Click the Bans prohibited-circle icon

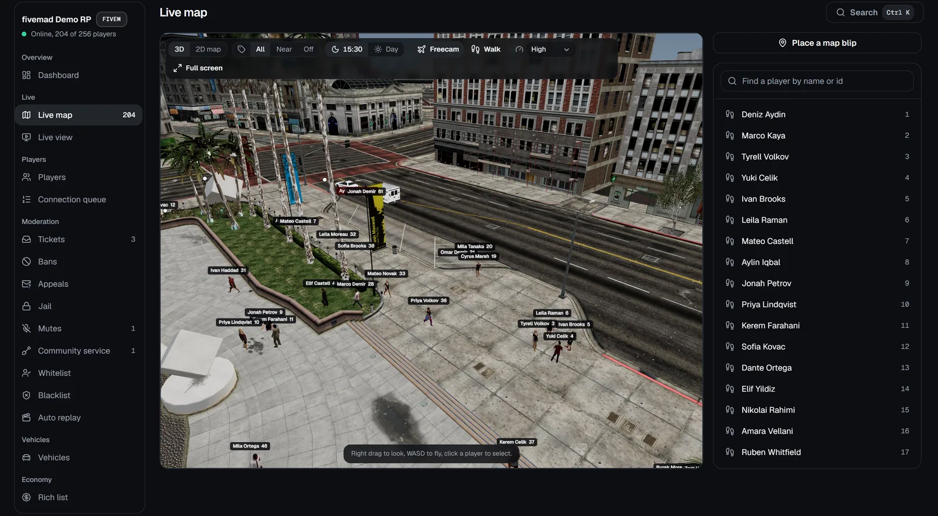tap(26, 262)
